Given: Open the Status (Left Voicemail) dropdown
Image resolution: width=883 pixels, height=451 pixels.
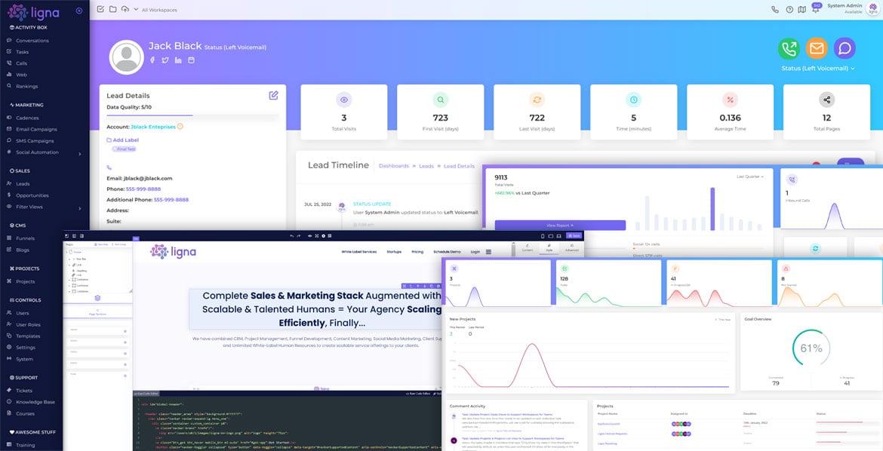Looking at the screenshot, I should click(818, 68).
